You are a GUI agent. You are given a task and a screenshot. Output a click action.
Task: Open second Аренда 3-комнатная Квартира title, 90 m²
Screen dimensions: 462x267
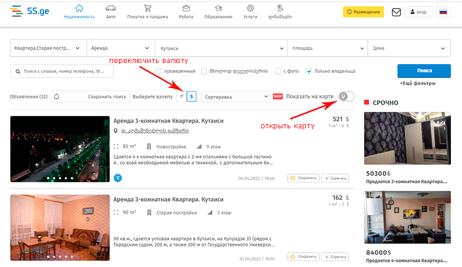[168, 199]
